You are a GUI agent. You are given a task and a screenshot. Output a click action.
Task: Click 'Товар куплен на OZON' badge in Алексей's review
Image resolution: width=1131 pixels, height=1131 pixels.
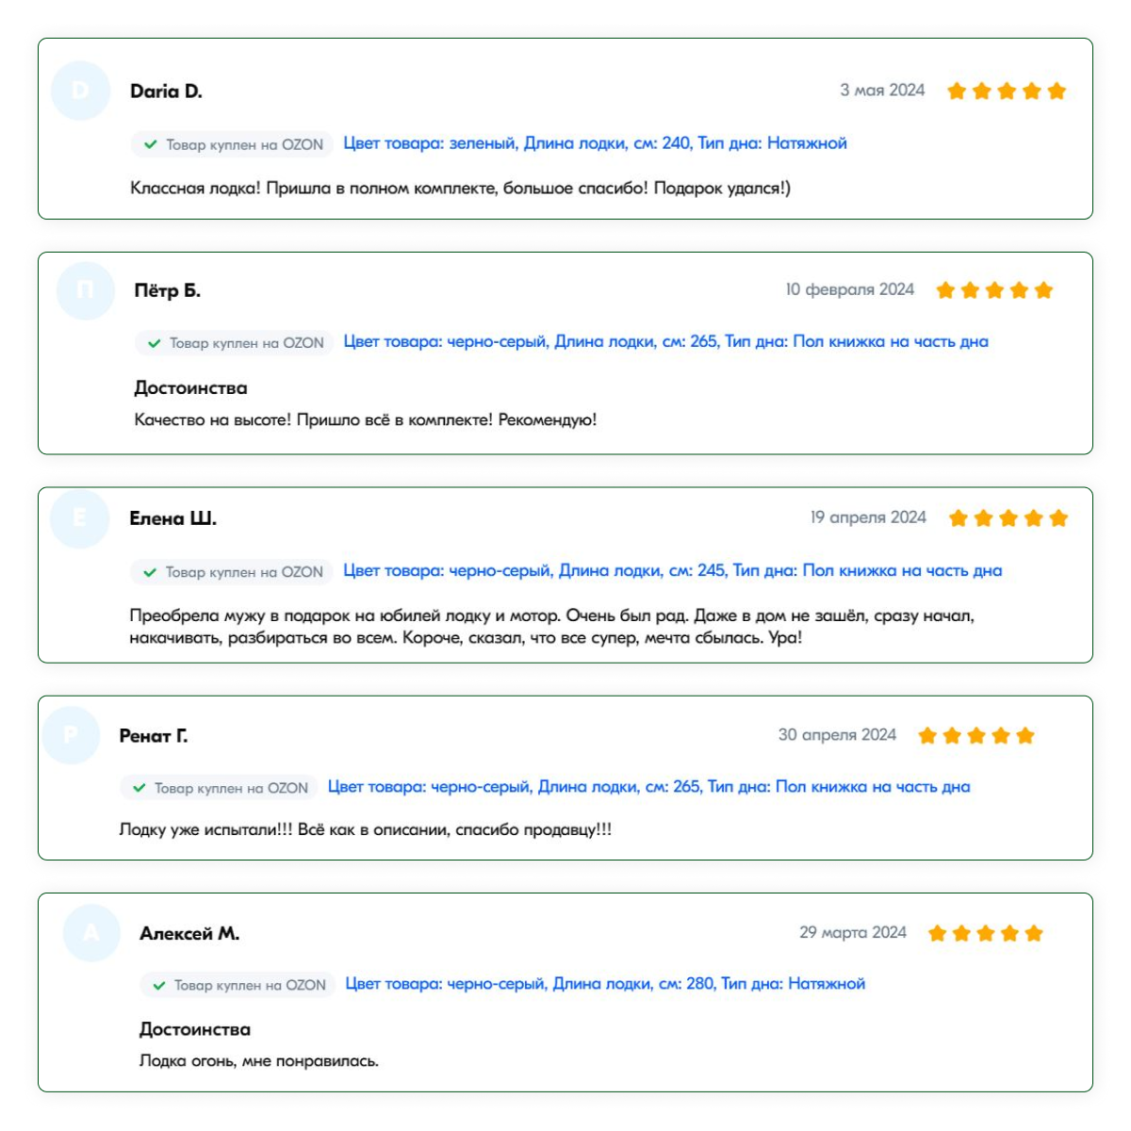(x=238, y=985)
